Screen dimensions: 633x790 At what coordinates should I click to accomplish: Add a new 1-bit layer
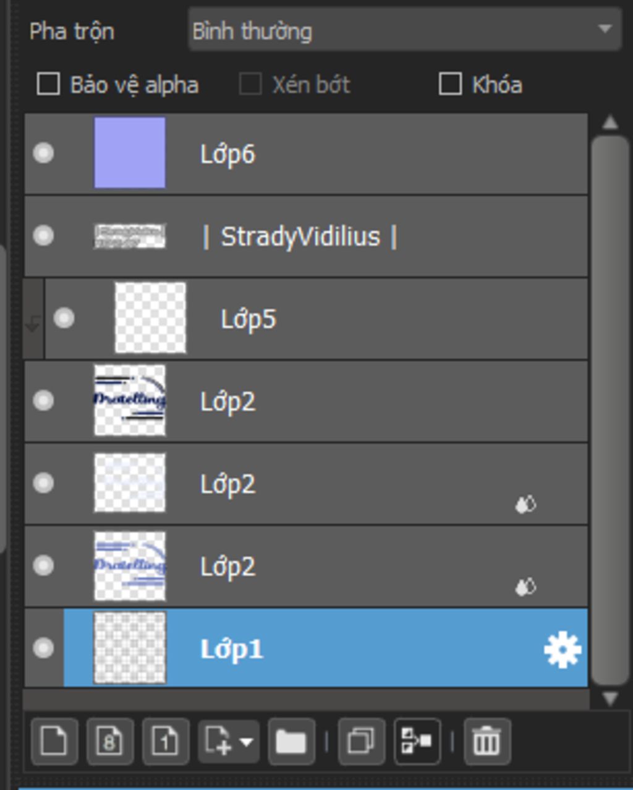click(x=166, y=741)
